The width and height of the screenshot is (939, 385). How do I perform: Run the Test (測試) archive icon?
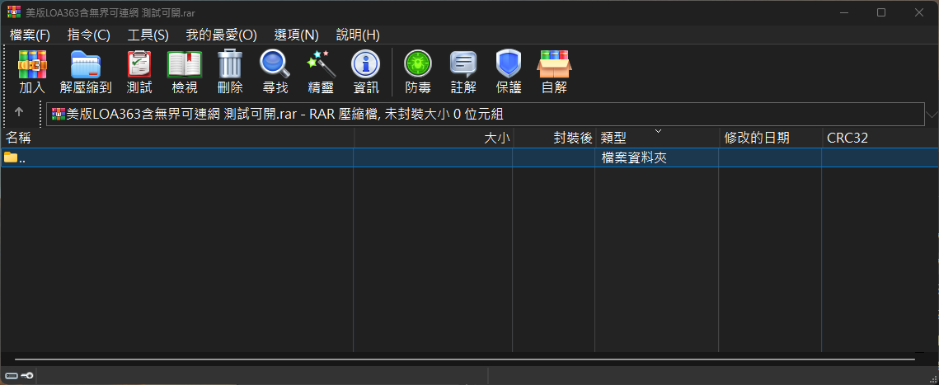pyautogui.click(x=139, y=71)
